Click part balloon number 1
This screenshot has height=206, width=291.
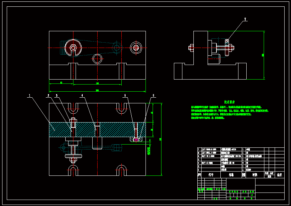point(29,95)
